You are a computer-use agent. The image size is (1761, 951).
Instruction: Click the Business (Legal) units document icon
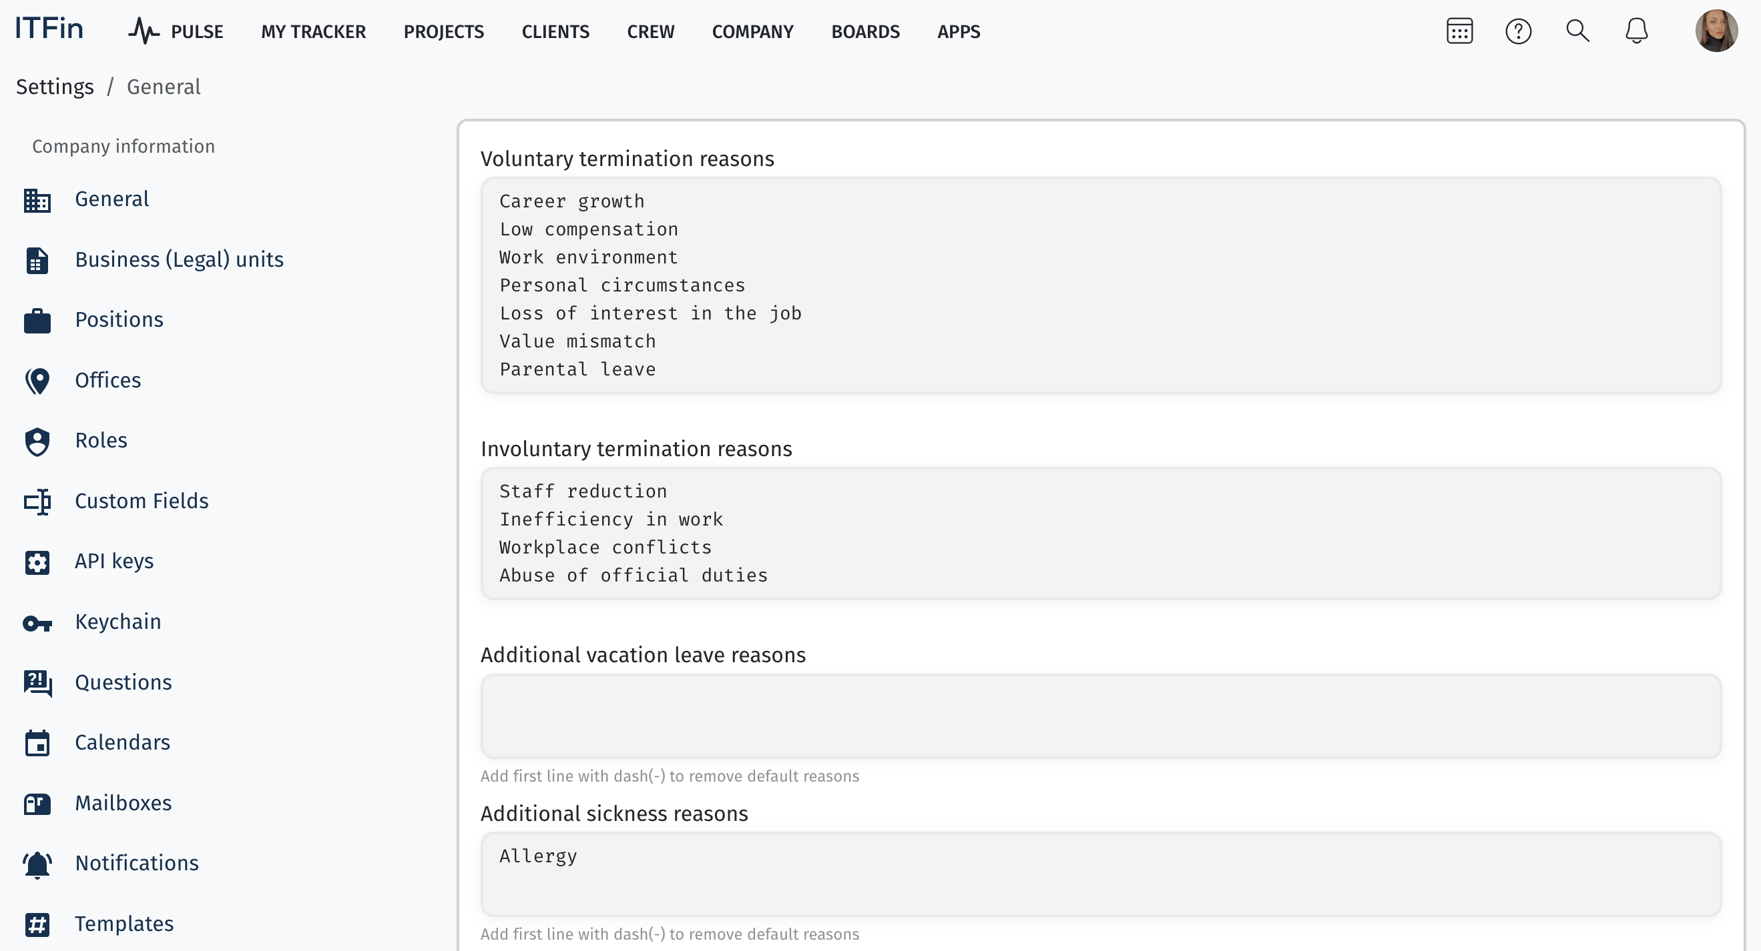click(x=37, y=260)
